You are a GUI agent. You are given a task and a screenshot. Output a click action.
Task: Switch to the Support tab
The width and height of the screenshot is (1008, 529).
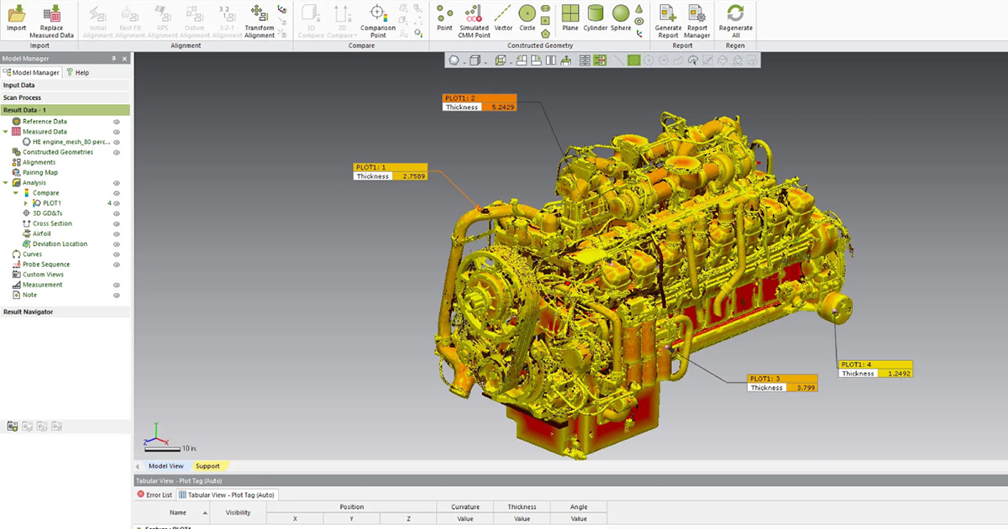click(207, 466)
